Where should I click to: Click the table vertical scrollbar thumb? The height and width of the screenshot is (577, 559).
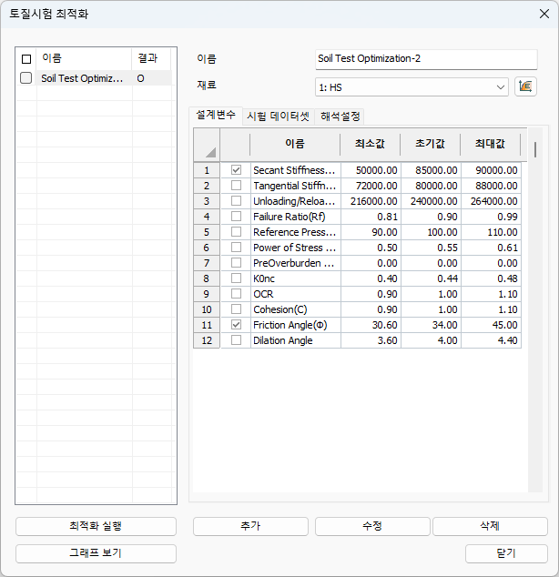(x=535, y=149)
